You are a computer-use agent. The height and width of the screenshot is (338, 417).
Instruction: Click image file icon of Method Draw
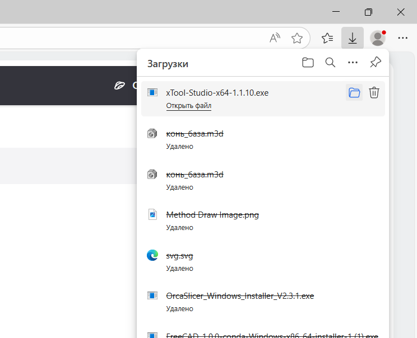click(x=152, y=214)
